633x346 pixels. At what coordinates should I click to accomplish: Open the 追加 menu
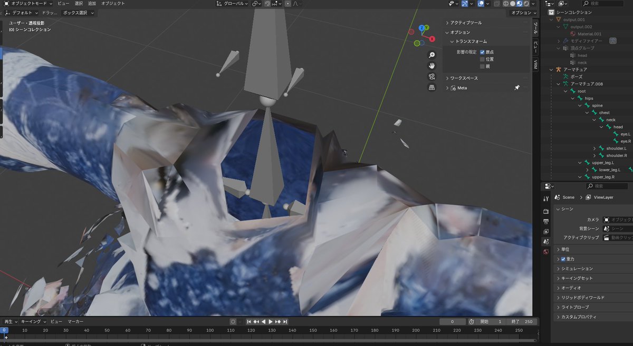[x=92, y=3]
